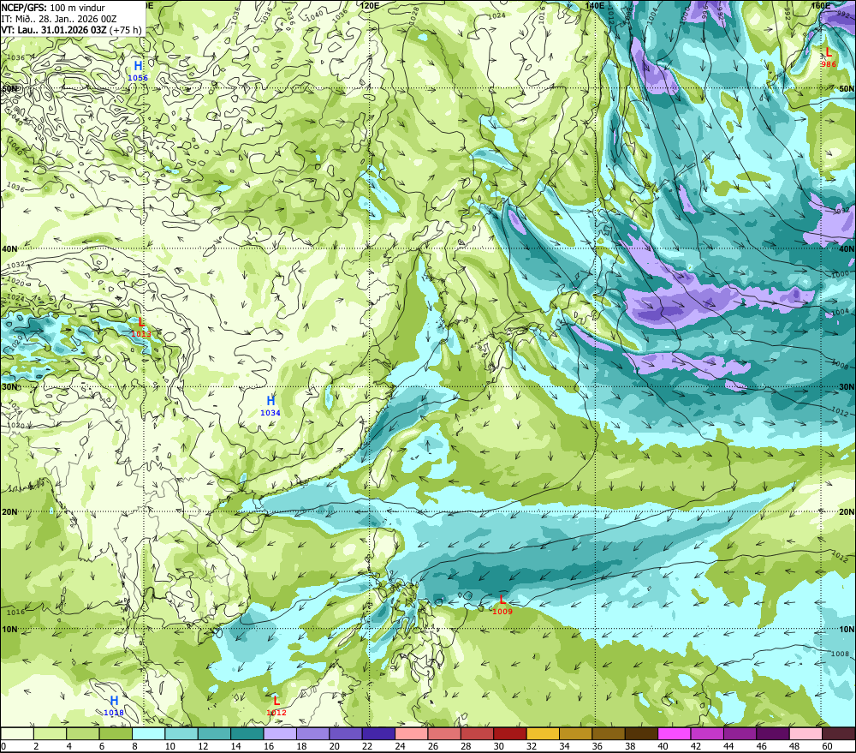The height and width of the screenshot is (753, 856).
Task: Pick the high pressure marker H 1034
Action: (270, 406)
